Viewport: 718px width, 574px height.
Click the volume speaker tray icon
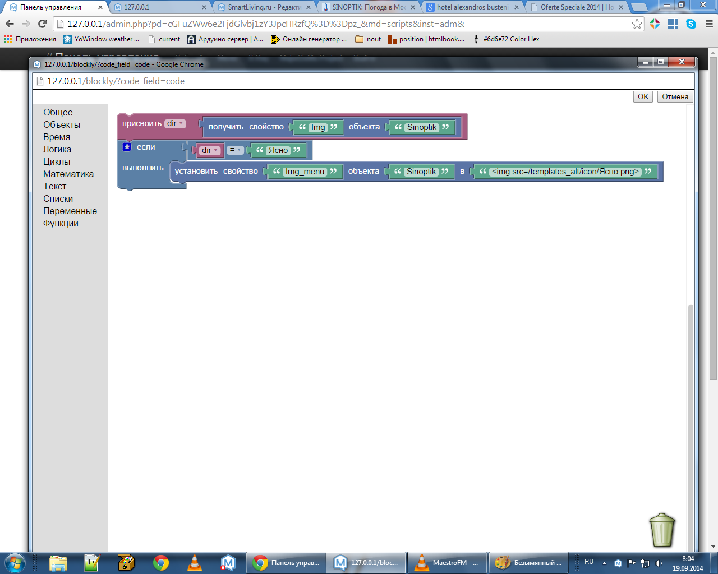[x=659, y=563]
